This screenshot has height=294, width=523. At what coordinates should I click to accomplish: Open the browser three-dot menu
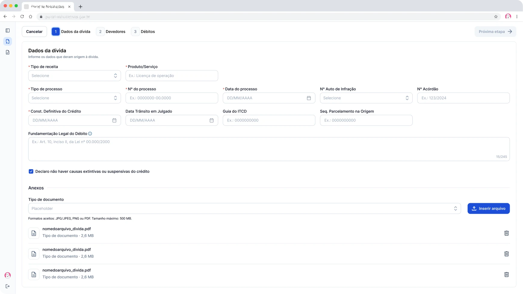(517, 17)
